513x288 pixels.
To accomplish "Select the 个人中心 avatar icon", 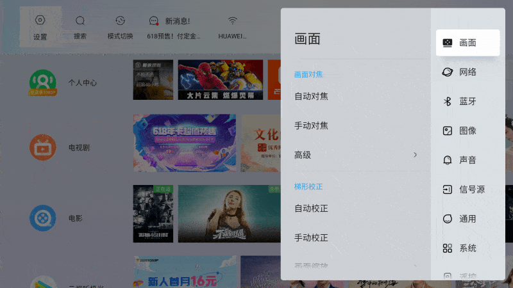I will click(43, 83).
